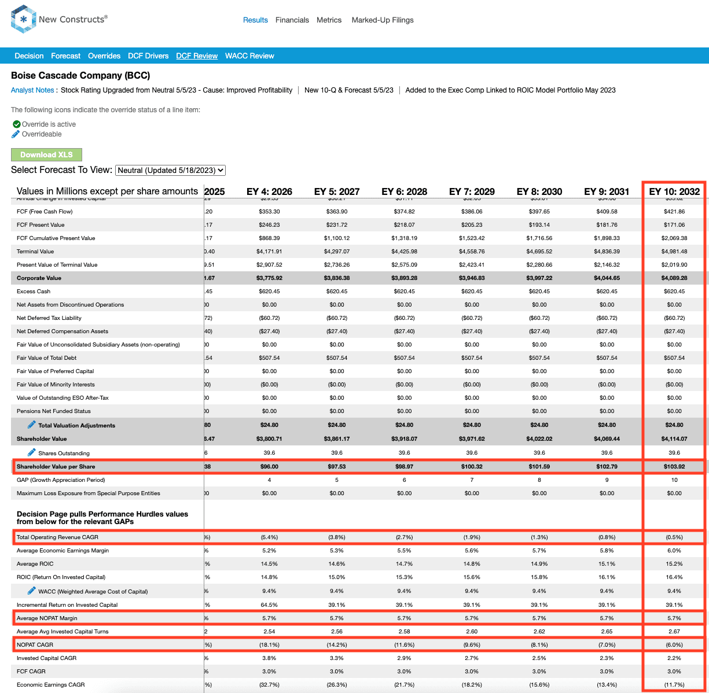
Task: Switch to the Decision tab
Action: coord(29,56)
